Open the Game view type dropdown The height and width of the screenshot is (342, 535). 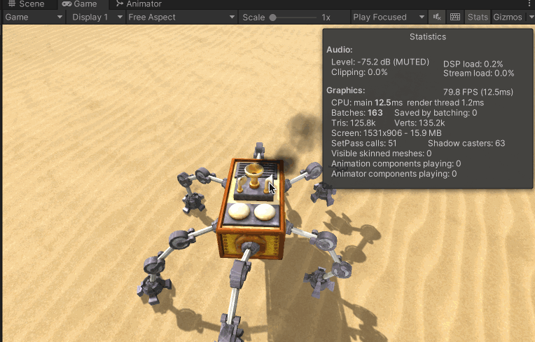tap(34, 17)
